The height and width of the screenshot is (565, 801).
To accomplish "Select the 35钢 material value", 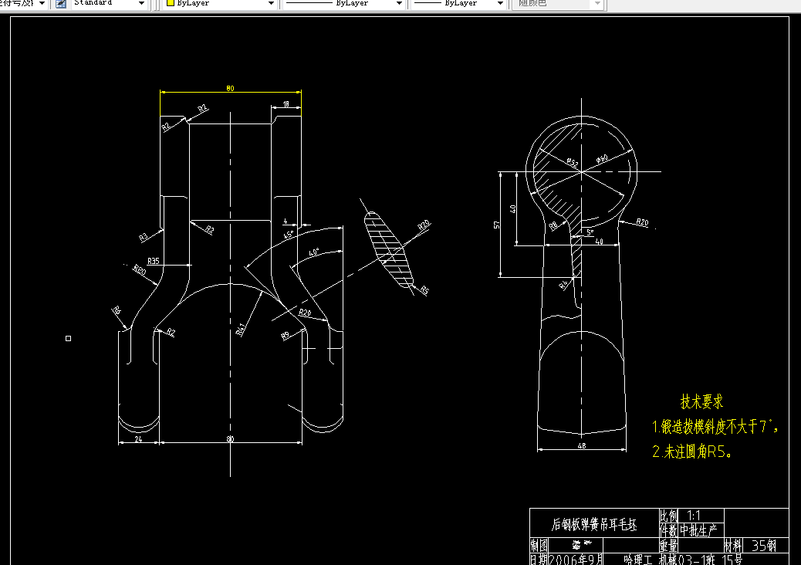I will tap(764, 546).
